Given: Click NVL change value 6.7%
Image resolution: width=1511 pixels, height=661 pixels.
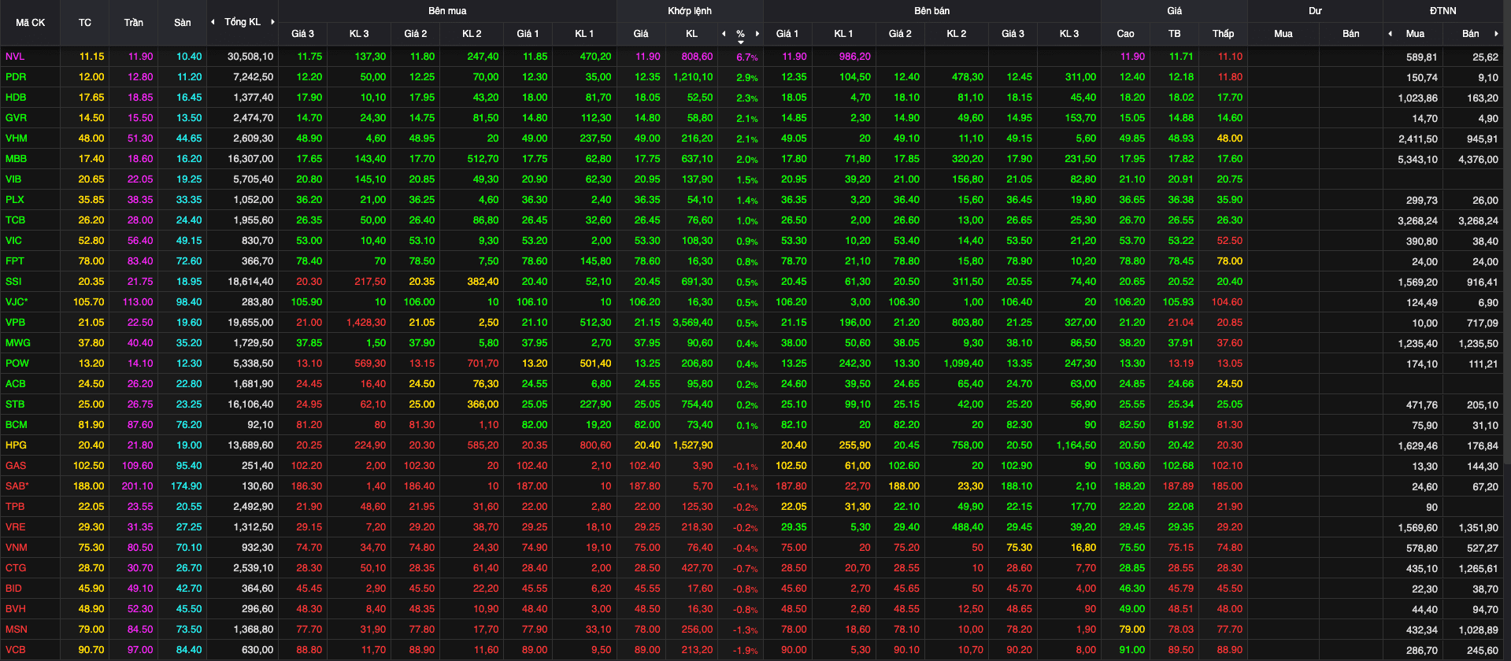Looking at the screenshot, I should 747,57.
